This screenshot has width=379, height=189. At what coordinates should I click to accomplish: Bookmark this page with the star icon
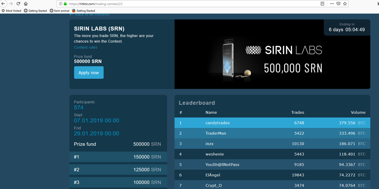tap(345, 4)
